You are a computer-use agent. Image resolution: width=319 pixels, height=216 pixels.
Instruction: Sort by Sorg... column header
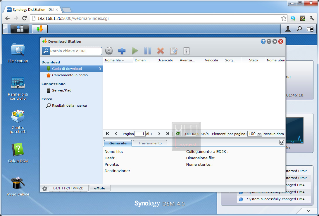(x=232, y=60)
